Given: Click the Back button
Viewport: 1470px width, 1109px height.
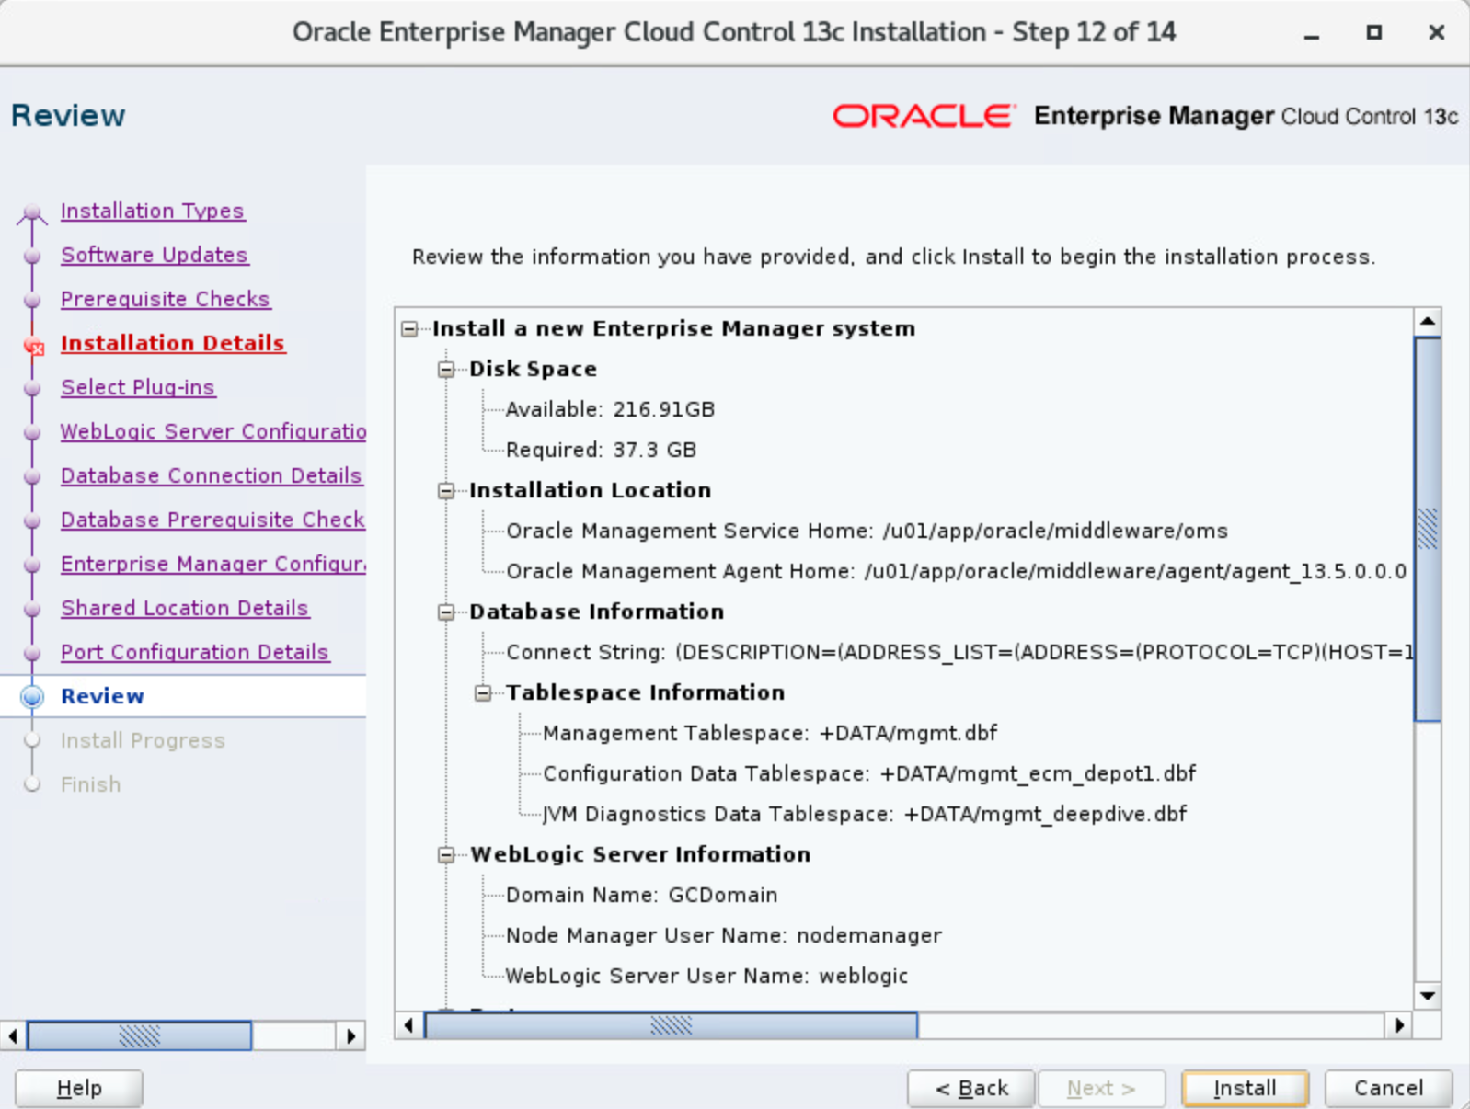Looking at the screenshot, I should pos(971,1089).
